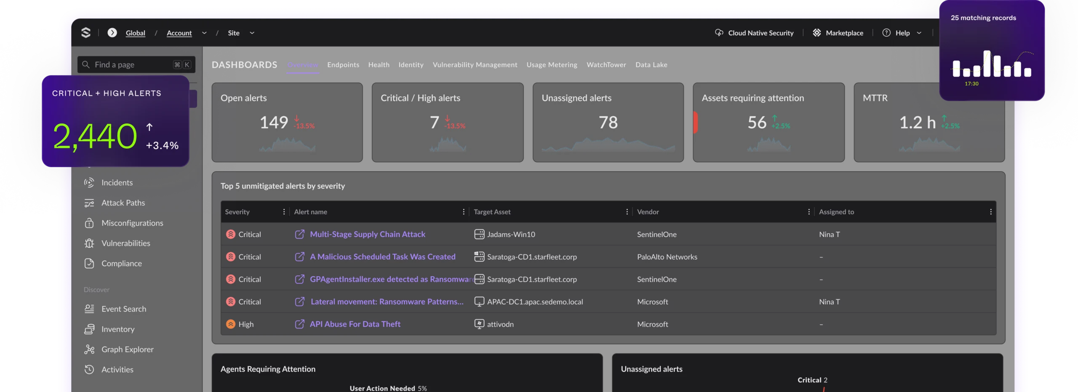1078x392 pixels.
Task: Switch to the Health tab
Action: (379, 65)
